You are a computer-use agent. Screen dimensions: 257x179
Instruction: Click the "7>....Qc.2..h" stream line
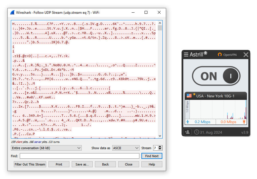tap(26, 102)
